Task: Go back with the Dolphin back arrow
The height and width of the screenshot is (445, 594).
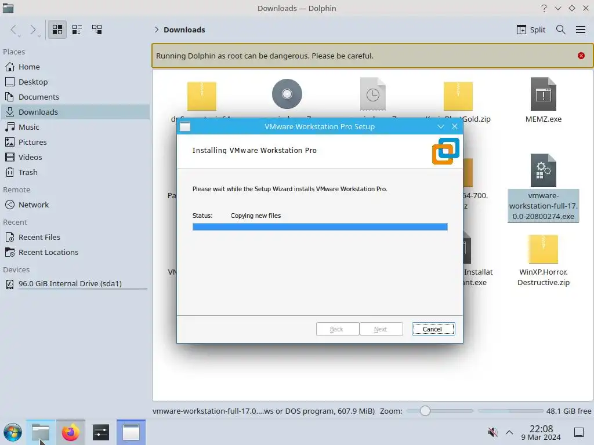Action: tap(14, 30)
